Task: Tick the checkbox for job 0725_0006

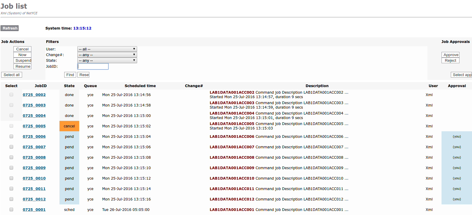Action: pyautogui.click(x=11, y=136)
